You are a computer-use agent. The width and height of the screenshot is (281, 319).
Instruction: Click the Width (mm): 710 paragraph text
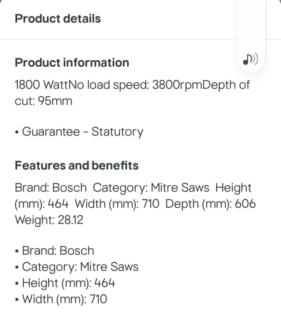click(117, 204)
